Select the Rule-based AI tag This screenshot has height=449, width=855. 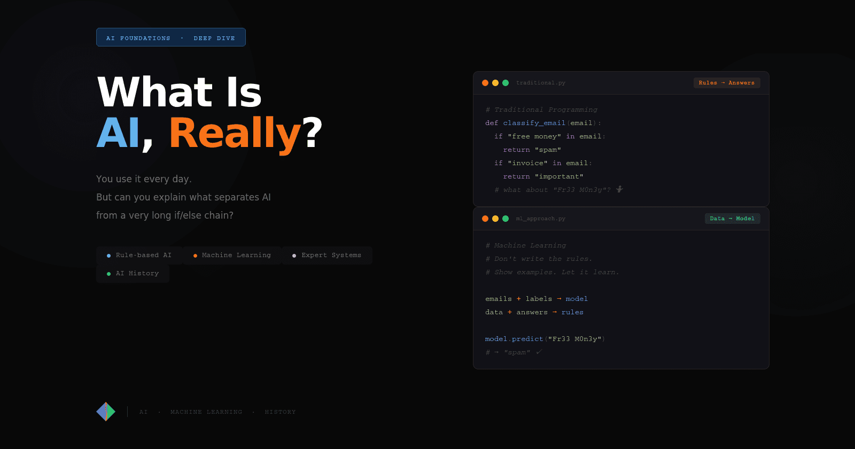(x=139, y=256)
